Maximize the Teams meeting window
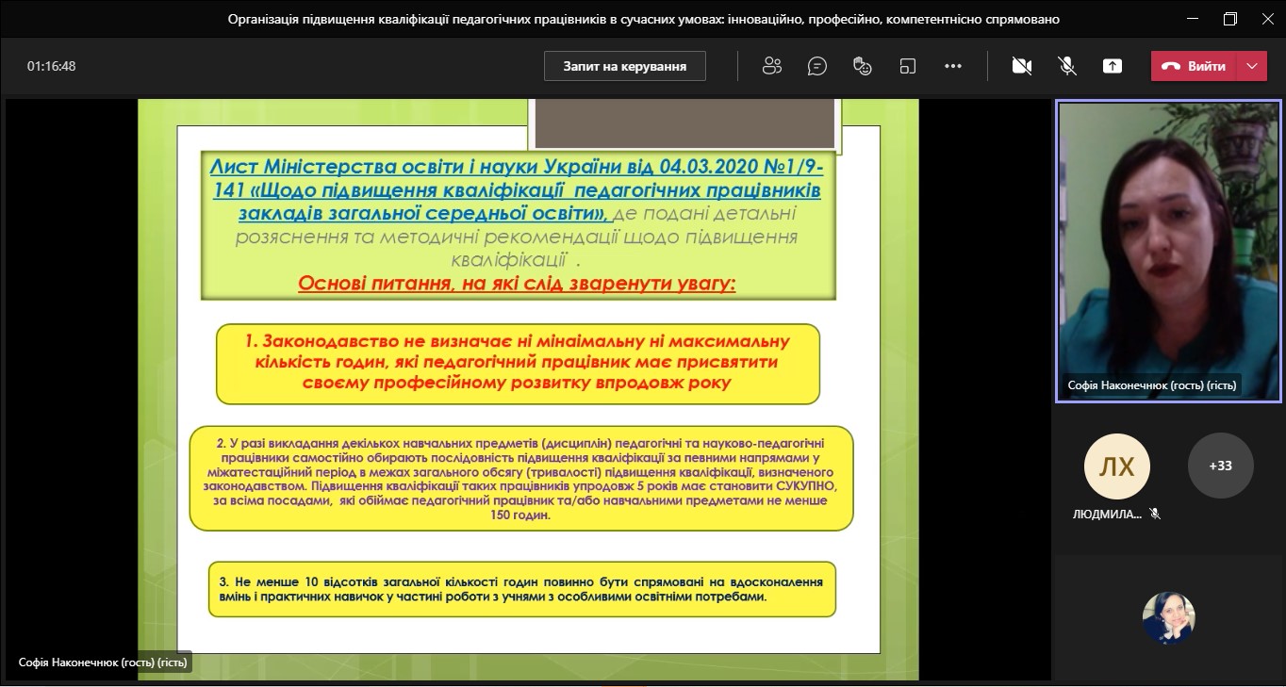 tap(1229, 19)
